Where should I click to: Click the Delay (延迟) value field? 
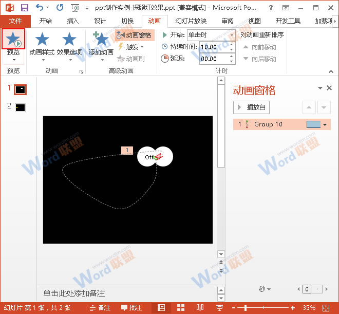pyautogui.click(x=214, y=59)
